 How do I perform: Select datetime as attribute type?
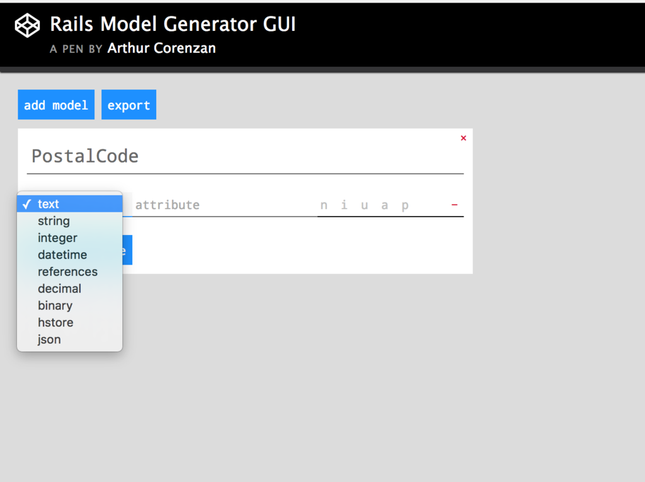click(x=69, y=255)
